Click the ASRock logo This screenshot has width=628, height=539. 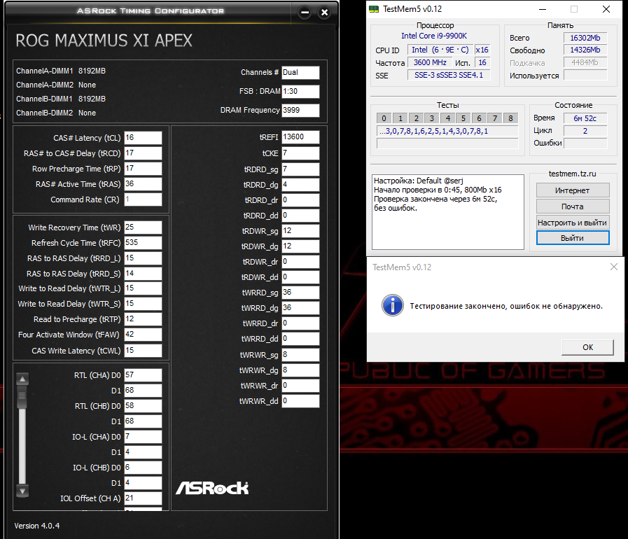click(212, 488)
